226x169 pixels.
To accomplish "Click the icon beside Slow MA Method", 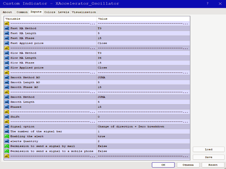I will click(x=7, y=53).
